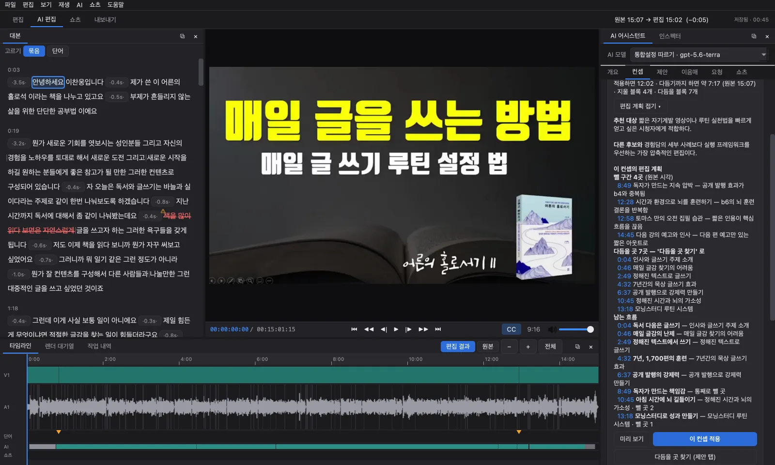Pop out the AI 어시스턴트 panel

click(x=754, y=36)
